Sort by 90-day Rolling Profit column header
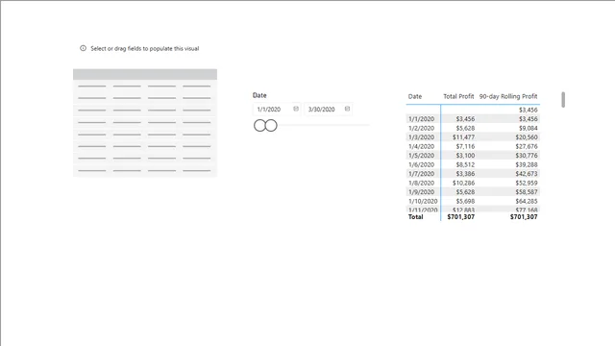 [508, 96]
